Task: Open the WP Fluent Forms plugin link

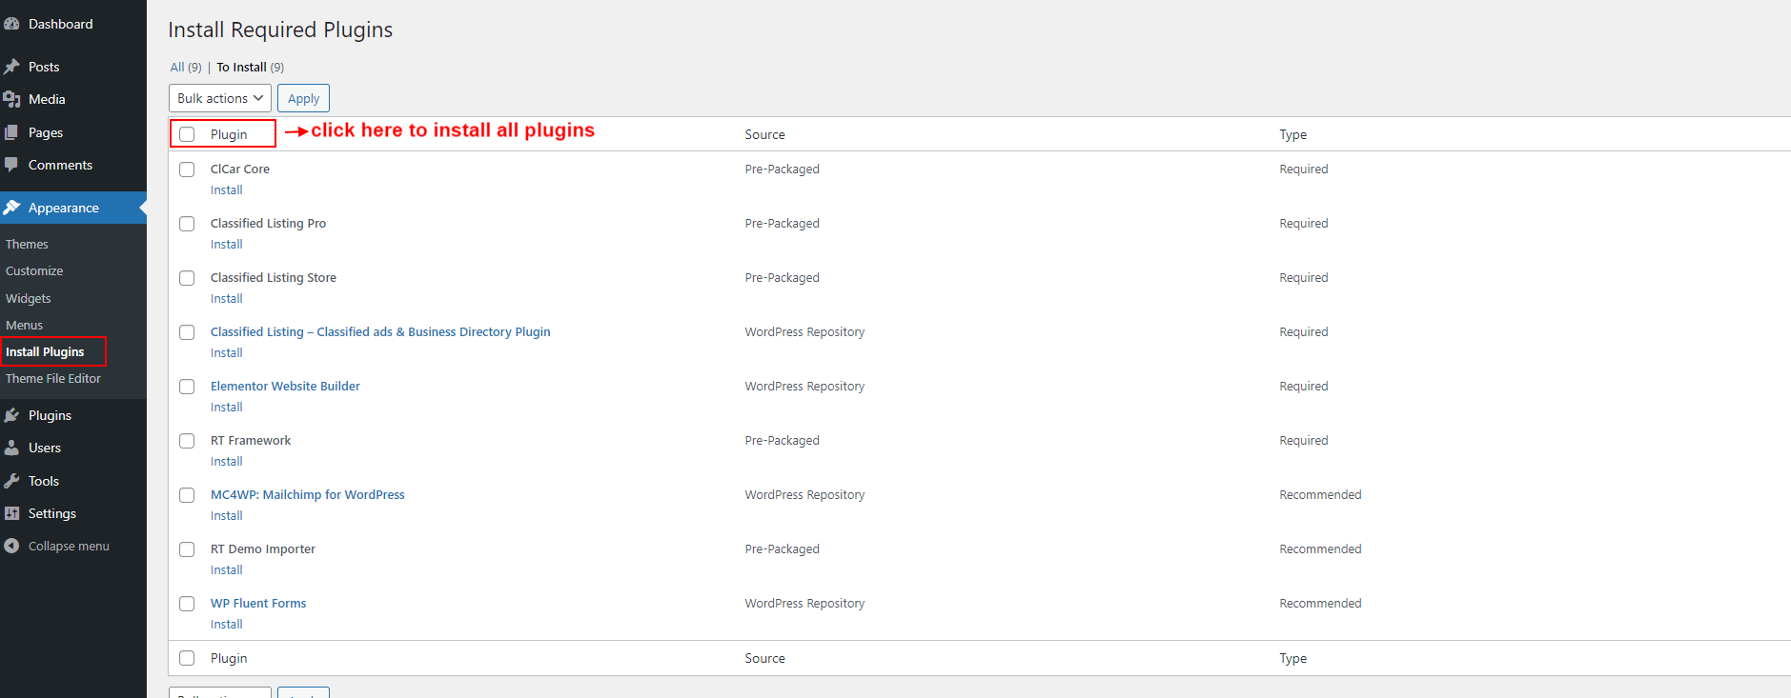Action: pos(258,604)
